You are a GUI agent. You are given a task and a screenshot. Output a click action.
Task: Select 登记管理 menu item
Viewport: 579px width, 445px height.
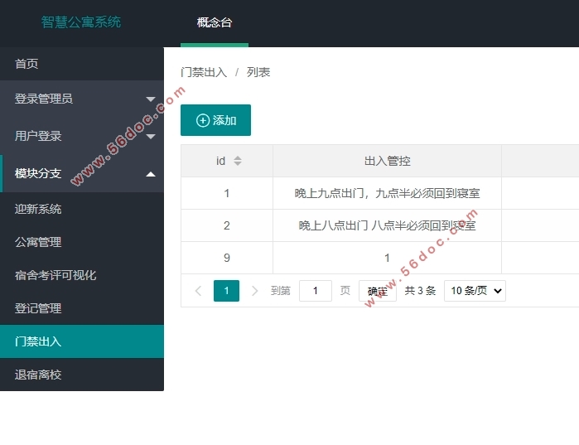(38, 308)
